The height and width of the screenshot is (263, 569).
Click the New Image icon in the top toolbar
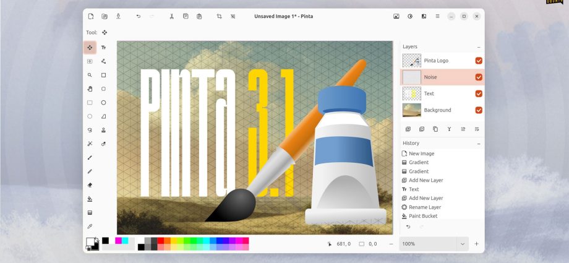[x=91, y=16]
